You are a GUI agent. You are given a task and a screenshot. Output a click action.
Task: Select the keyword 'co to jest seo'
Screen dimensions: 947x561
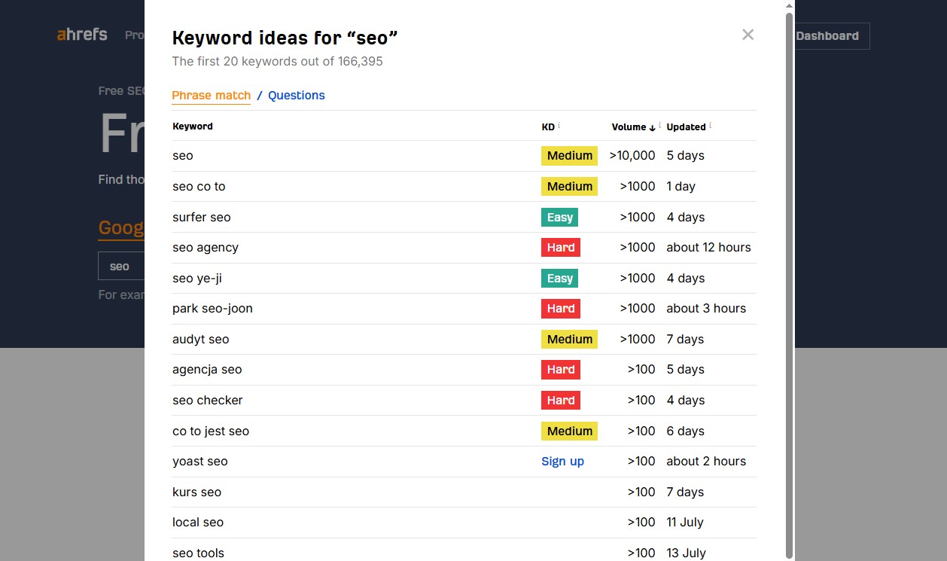click(x=211, y=431)
